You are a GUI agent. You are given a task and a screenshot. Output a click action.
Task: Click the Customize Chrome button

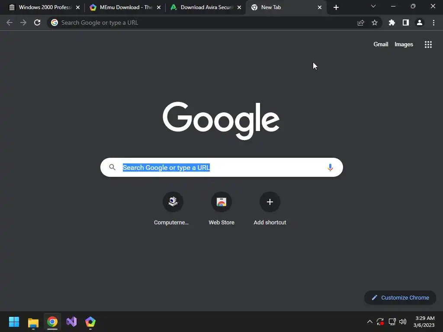tap(400, 297)
